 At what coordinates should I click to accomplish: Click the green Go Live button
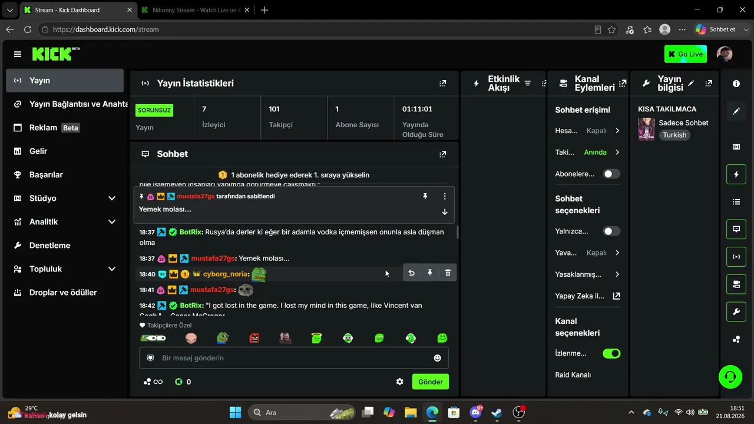[x=686, y=54]
